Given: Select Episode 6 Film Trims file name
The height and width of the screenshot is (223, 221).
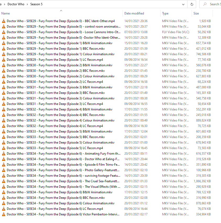Looking at the screenshot, I should point(63,165).
